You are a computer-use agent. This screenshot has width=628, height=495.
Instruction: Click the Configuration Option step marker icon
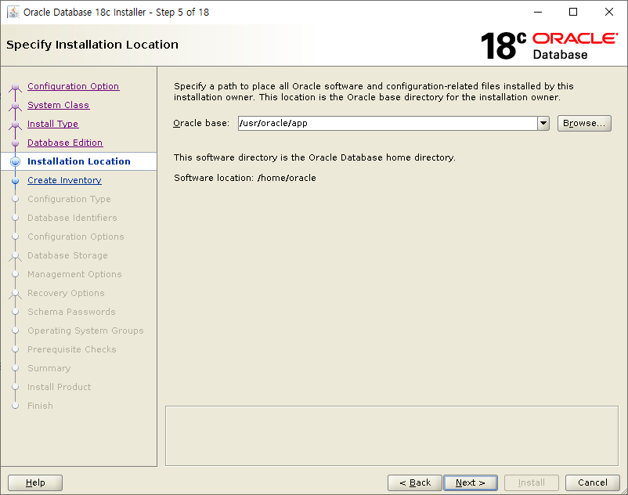click(15, 87)
